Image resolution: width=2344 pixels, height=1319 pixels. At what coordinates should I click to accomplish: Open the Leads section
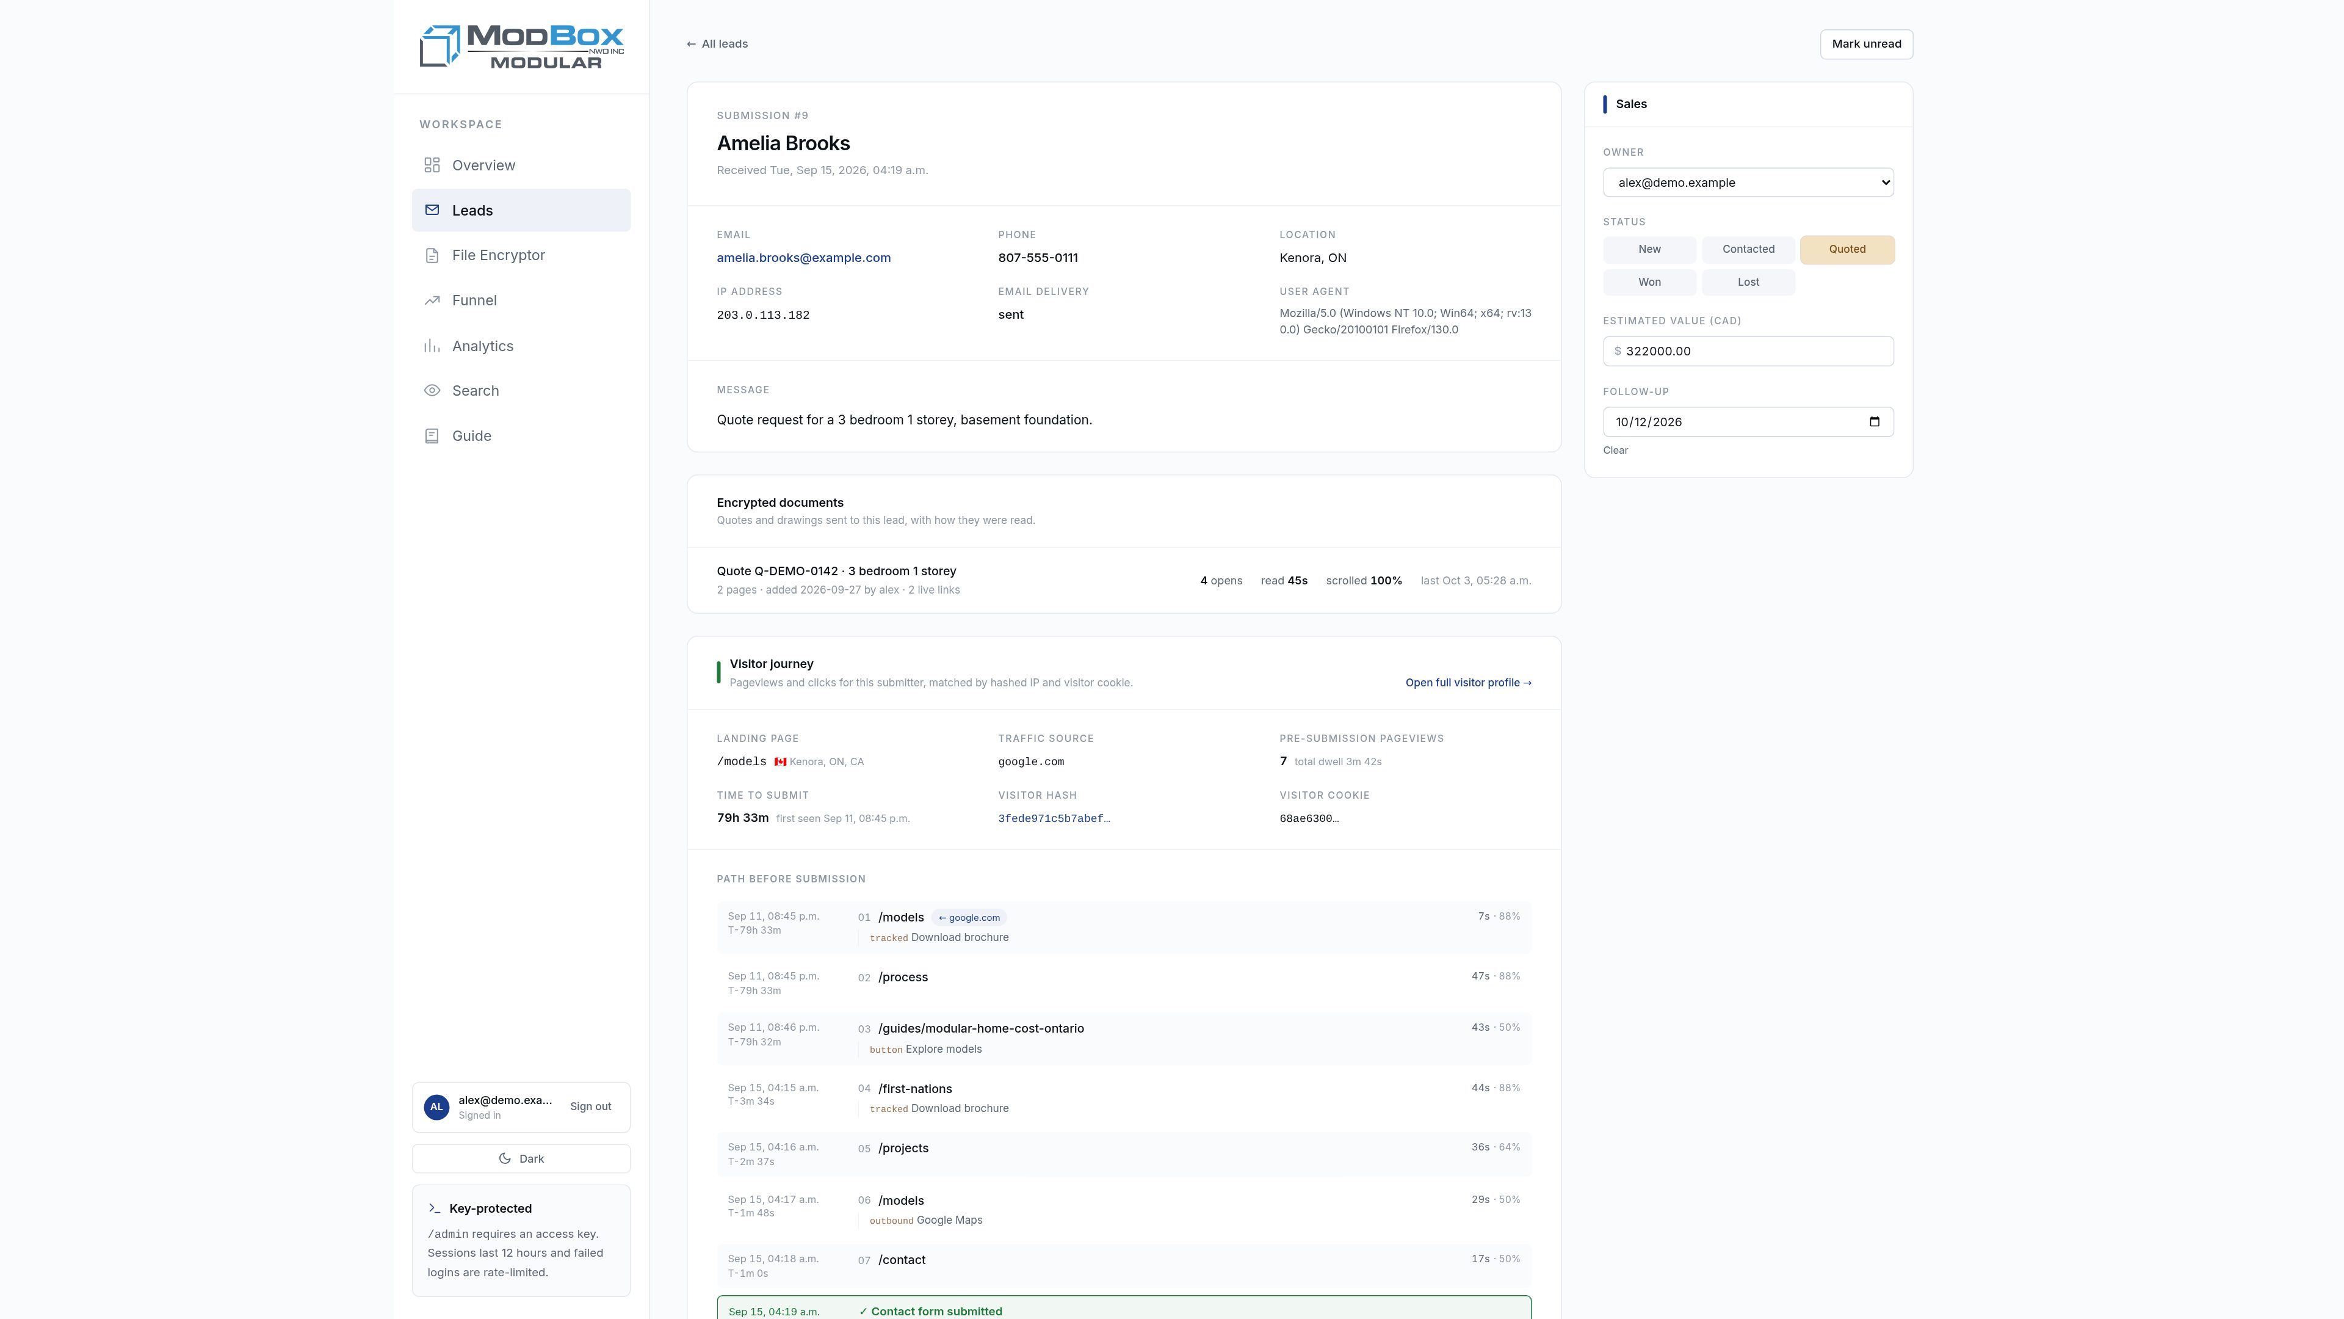pyautogui.click(x=521, y=210)
